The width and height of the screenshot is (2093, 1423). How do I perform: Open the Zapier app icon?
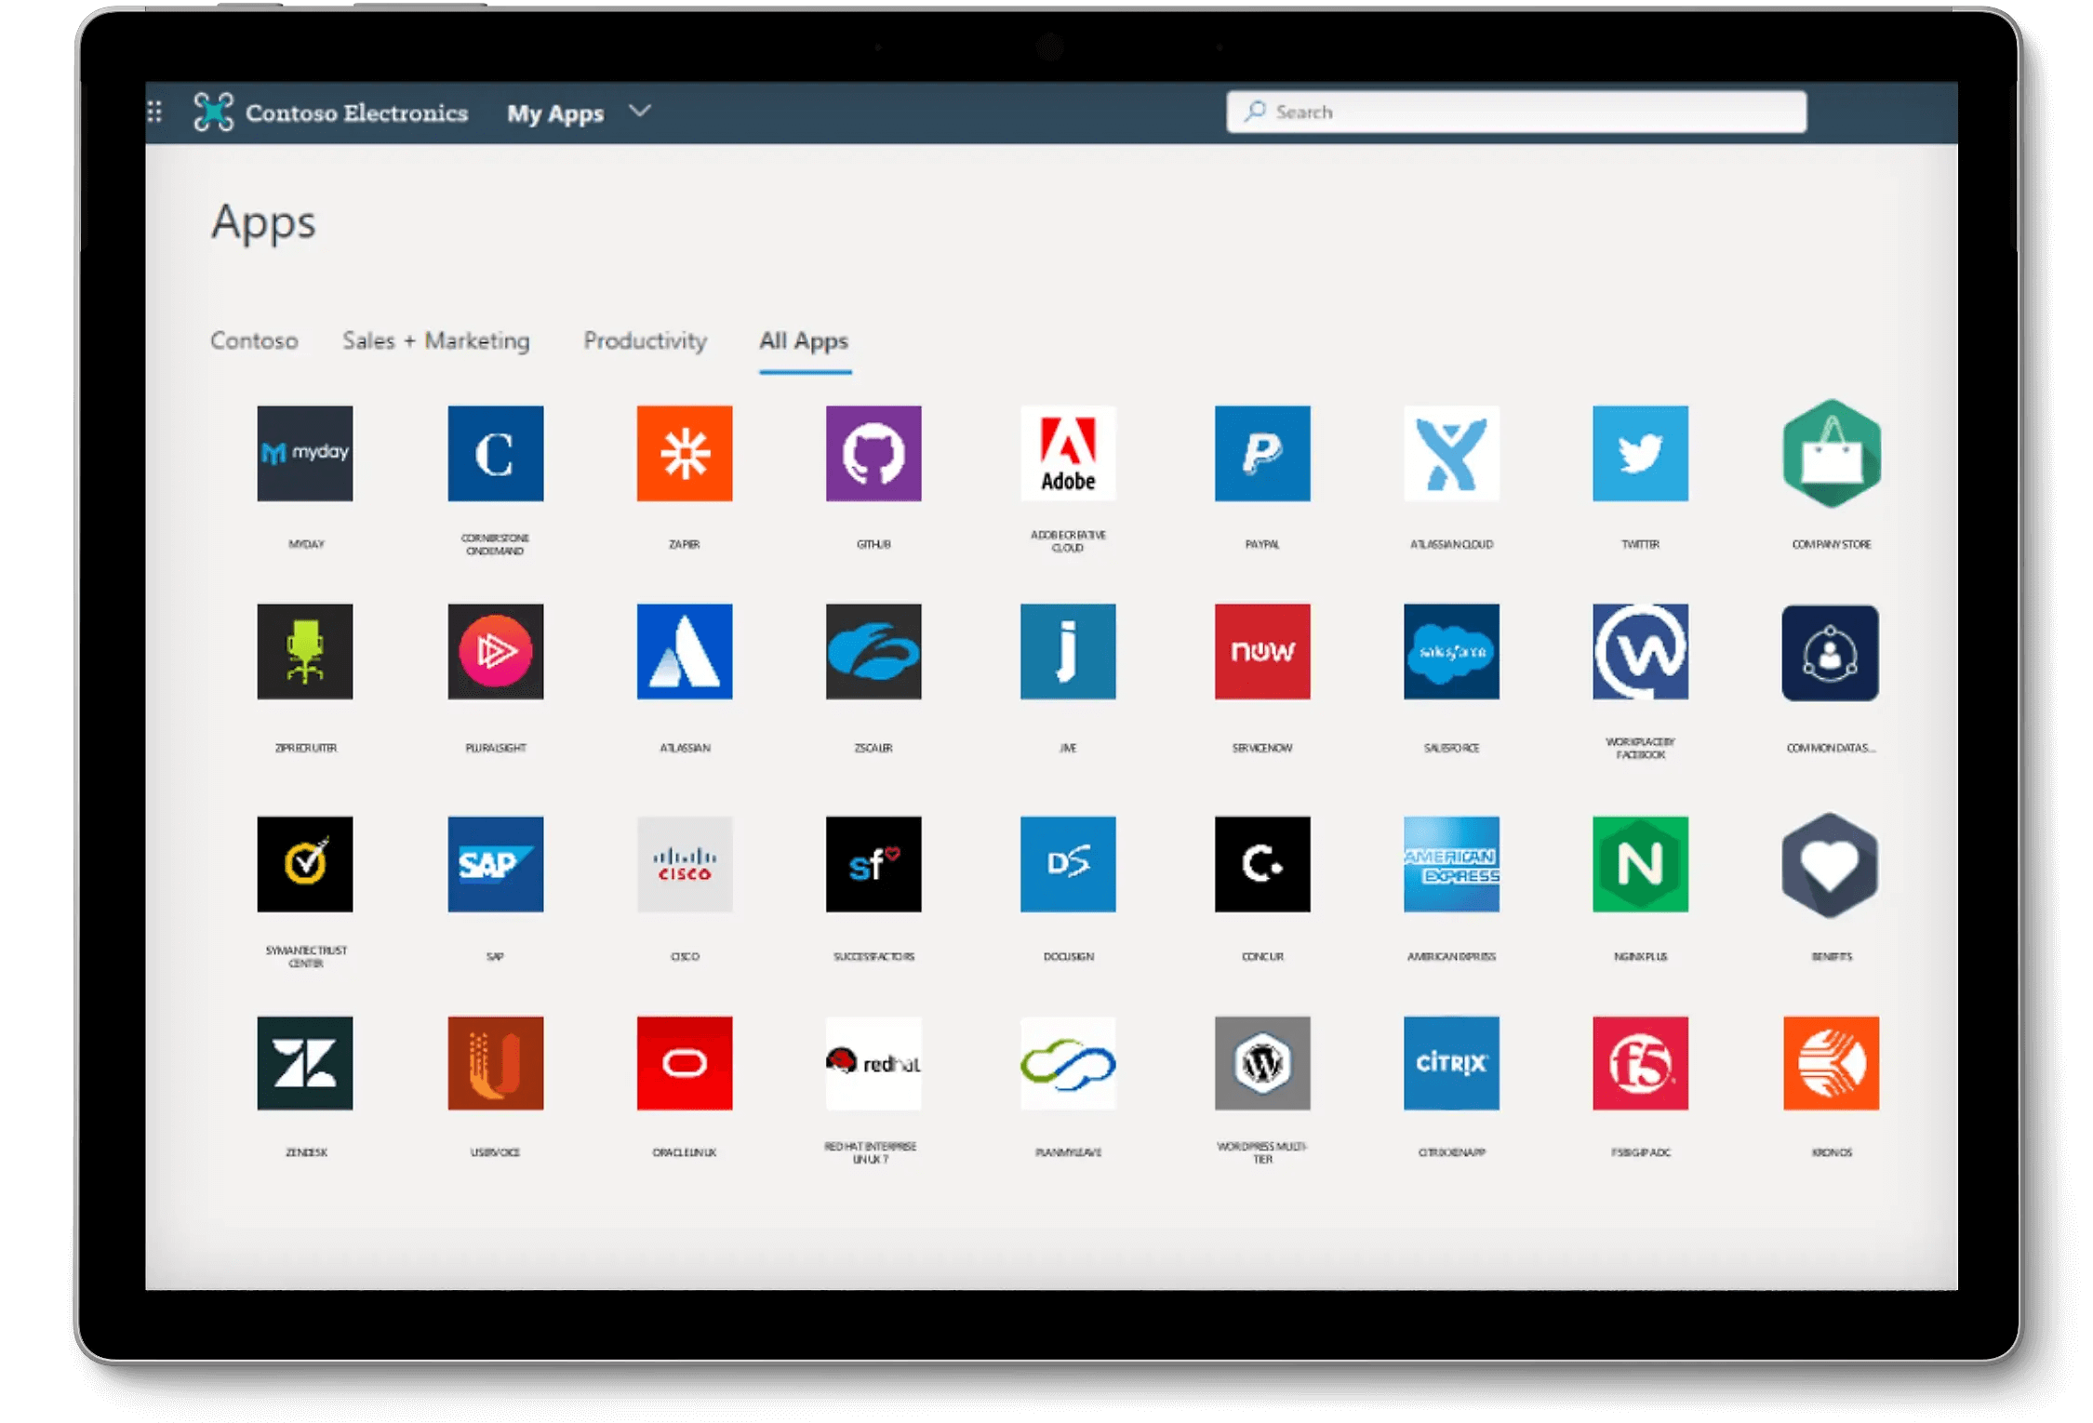[685, 453]
